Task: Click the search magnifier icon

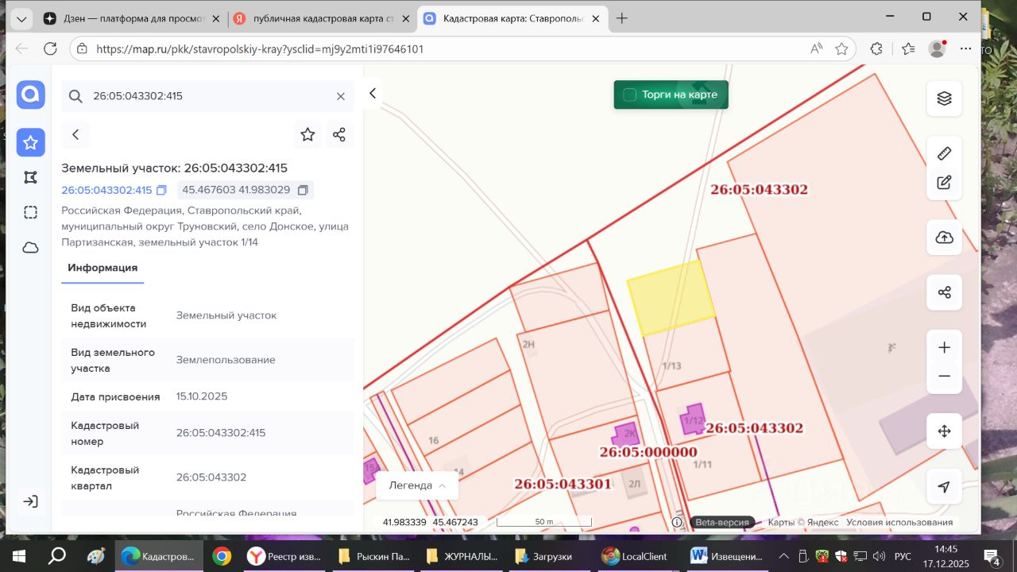Action: point(75,96)
